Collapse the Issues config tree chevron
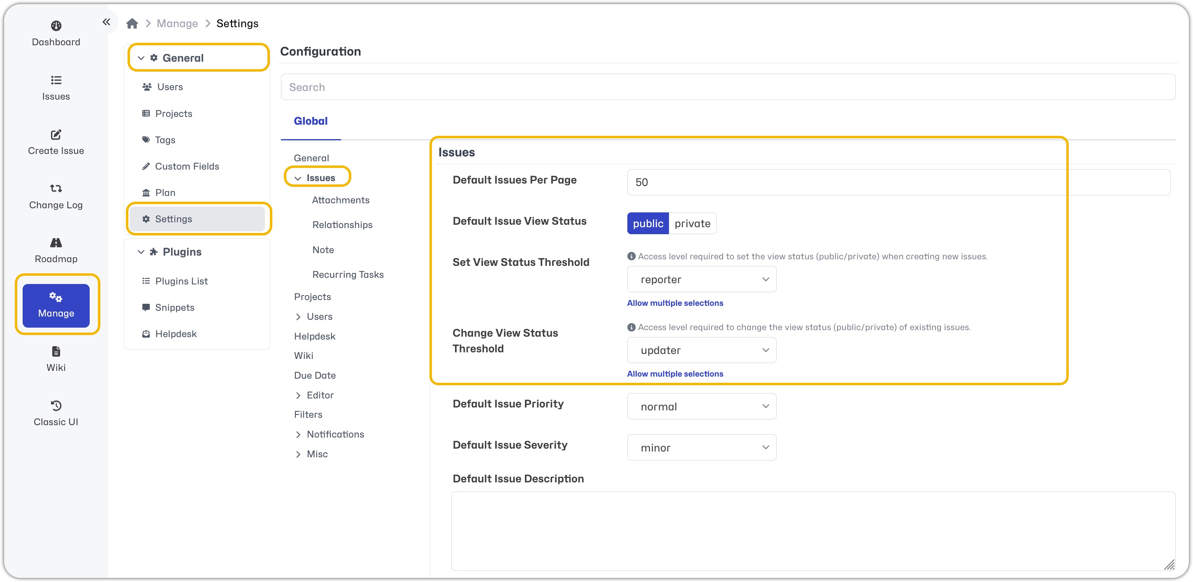 pos(298,178)
